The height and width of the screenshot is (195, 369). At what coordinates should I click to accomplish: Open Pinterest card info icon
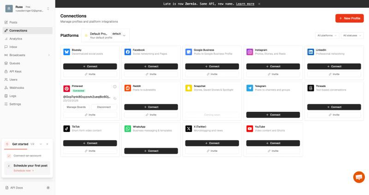tap(114, 86)
